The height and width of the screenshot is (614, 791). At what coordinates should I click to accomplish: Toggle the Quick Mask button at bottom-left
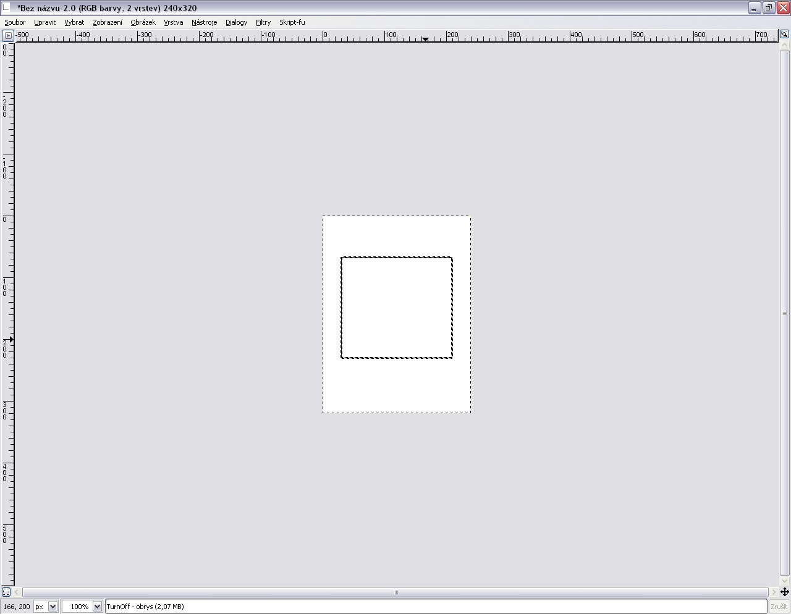[x=6, y=592]
